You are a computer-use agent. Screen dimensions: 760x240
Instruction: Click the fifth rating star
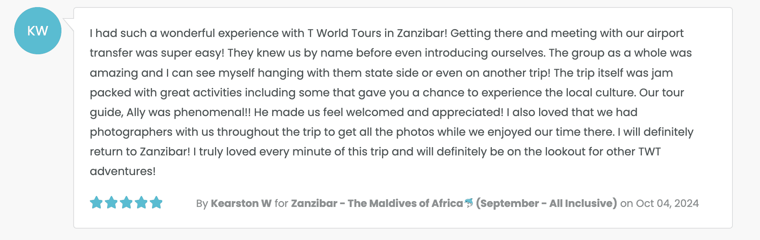(156, 203)
